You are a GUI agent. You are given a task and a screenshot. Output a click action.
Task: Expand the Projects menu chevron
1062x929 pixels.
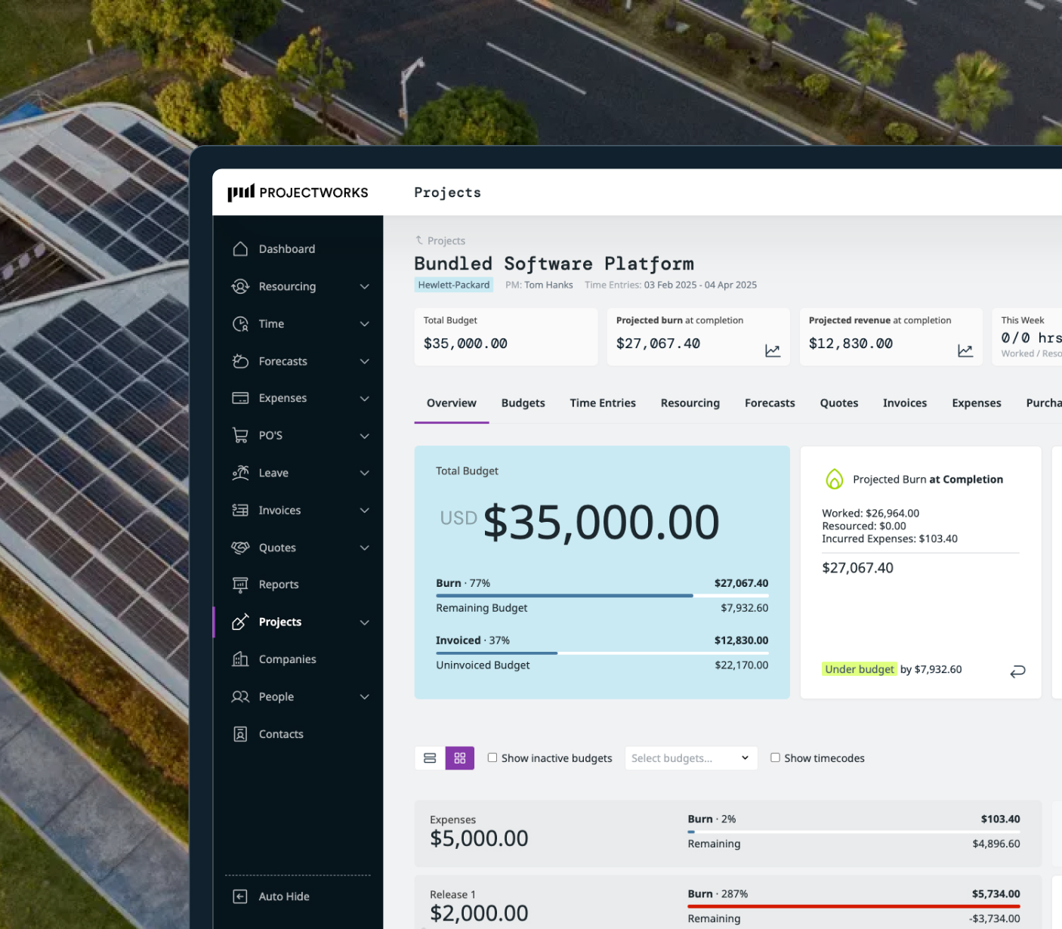click(x=365, y=622)
